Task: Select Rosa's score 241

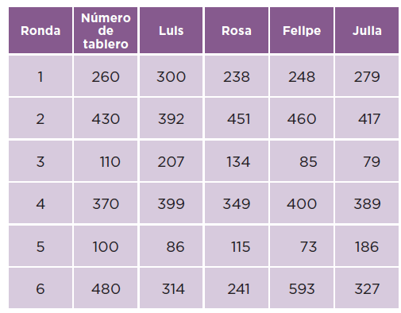Action: click(x=237, y=288)
